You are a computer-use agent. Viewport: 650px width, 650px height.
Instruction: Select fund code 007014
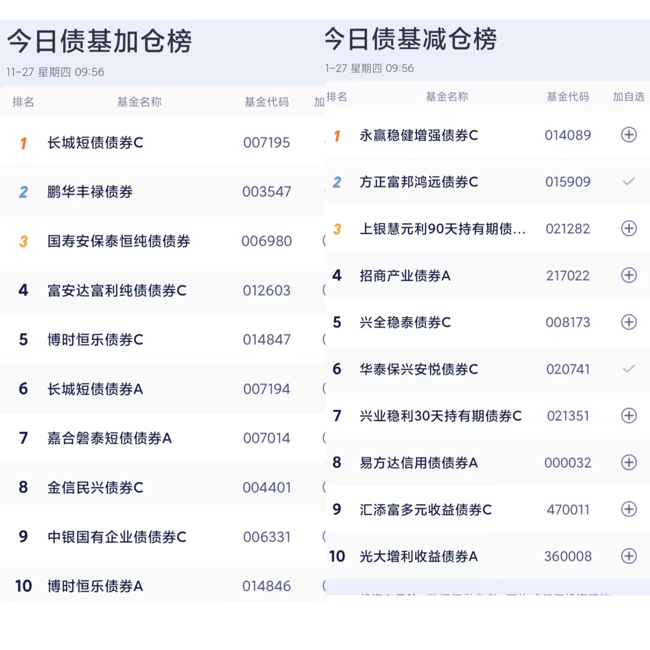[267, 438]
